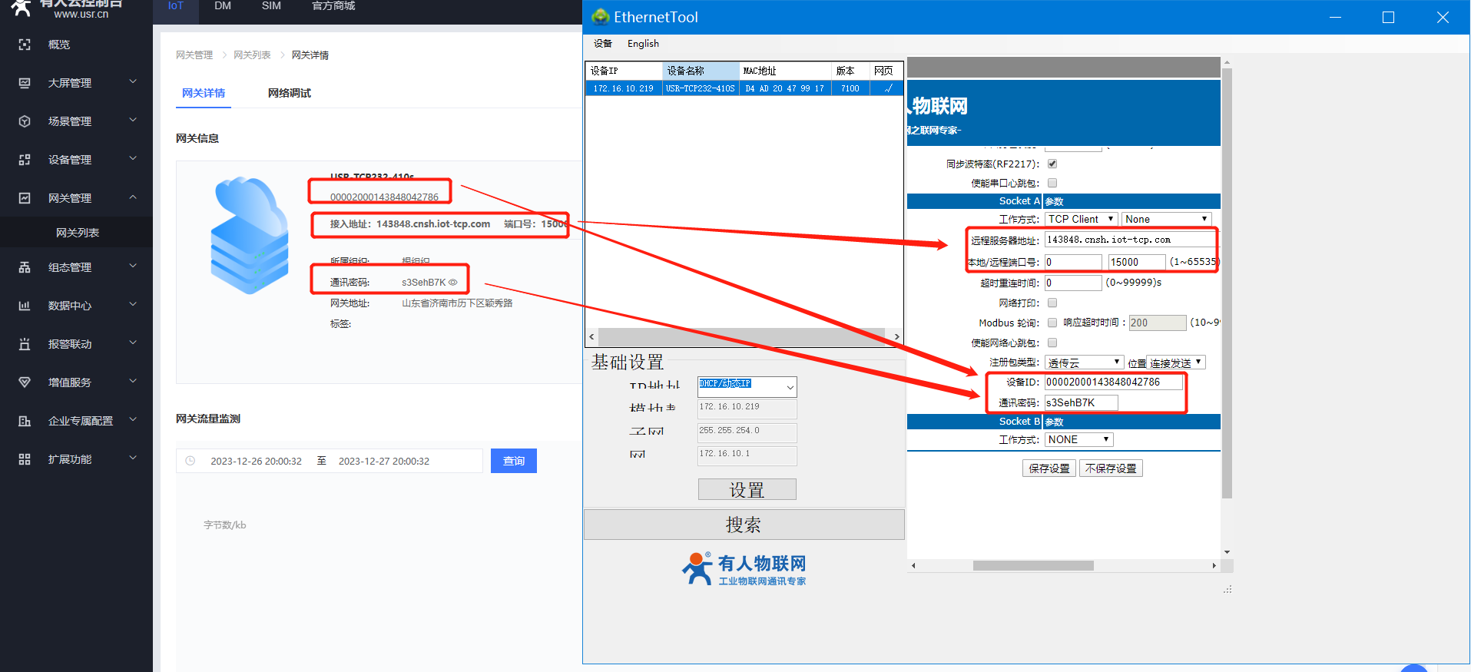Click the 场景管理 cube icon
This screenshot has width=1471, height=672.
(x=25, y=121)
